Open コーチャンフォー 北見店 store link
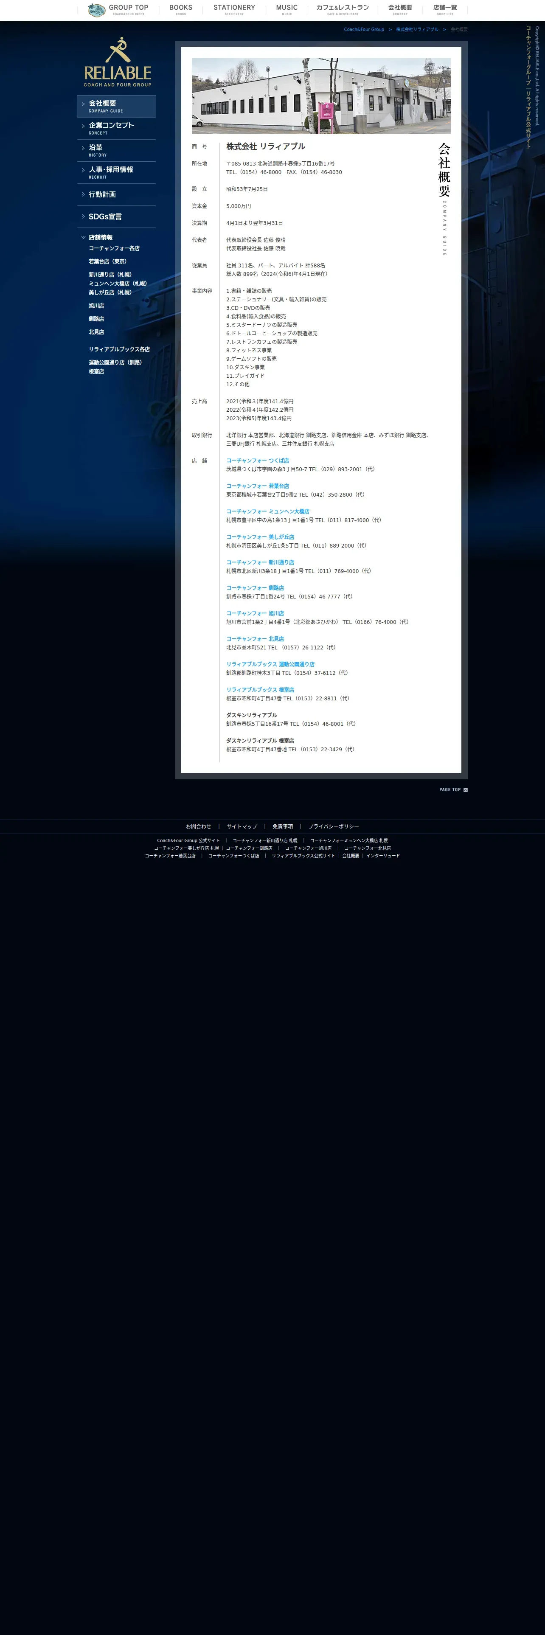This screenshot has width=545, height=1635. [x=255, y=639]
